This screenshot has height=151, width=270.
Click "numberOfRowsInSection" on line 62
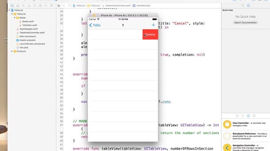[192, 148]
